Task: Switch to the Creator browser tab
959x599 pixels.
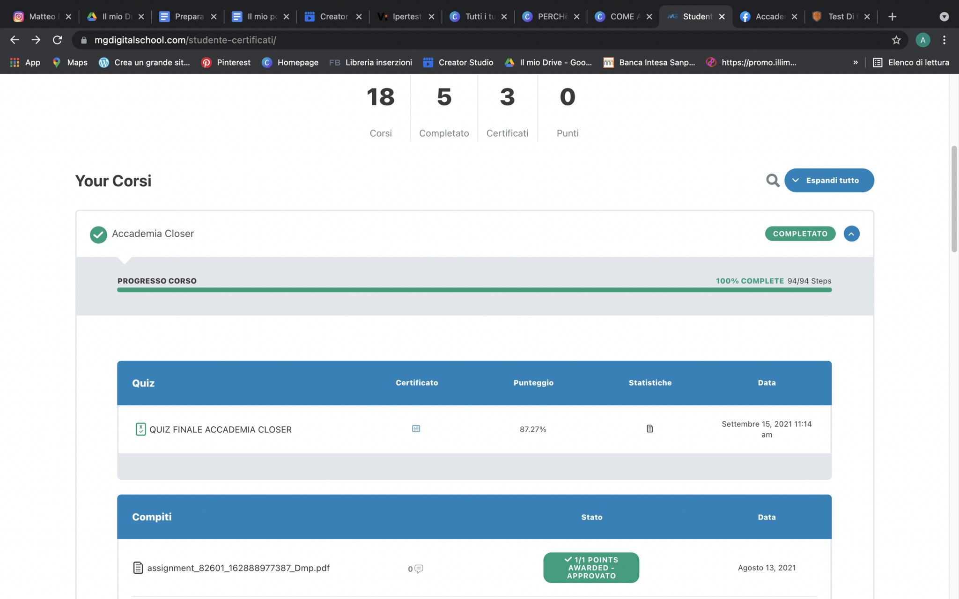Action: click(333, 17)
